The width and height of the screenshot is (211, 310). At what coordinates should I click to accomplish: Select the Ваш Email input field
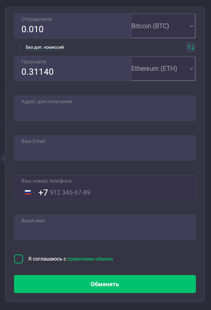(105, 148)
